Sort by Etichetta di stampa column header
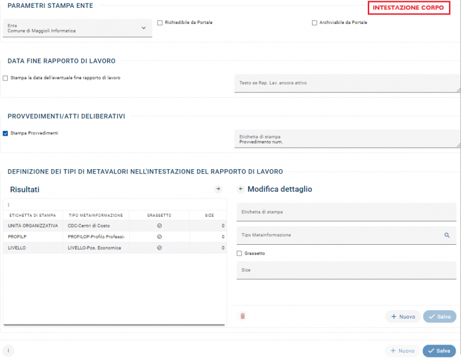This screenshot has width=461, height=360. (32, 215)
